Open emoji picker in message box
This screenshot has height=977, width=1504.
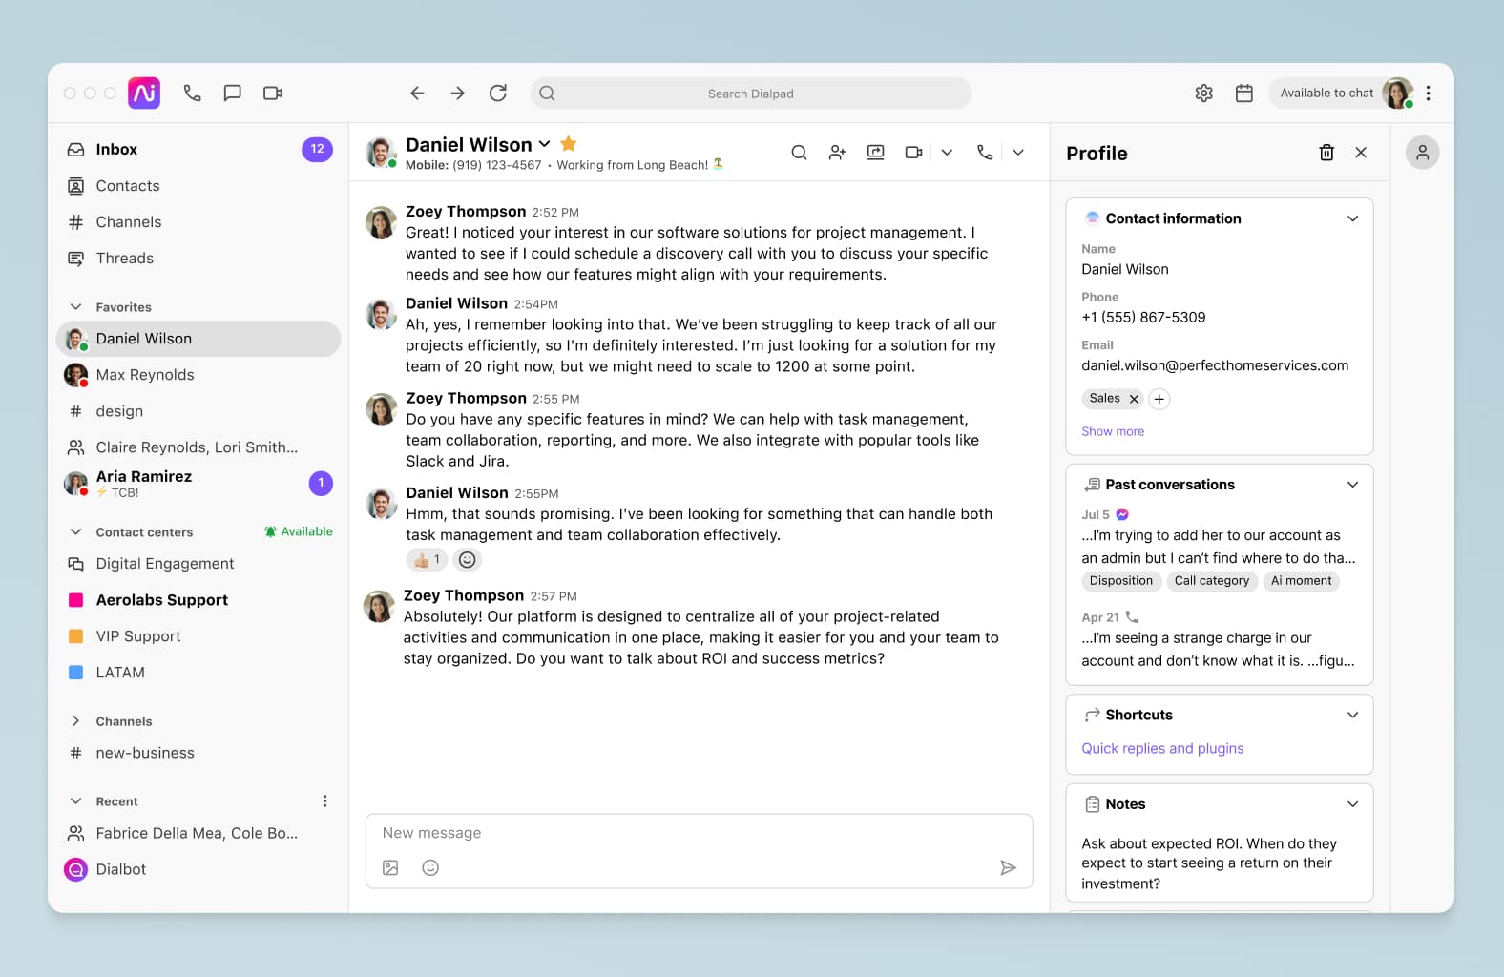[430, 867]
